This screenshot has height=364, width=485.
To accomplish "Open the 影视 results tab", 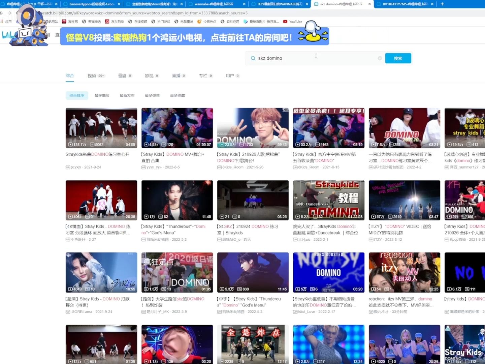I will [x=152, y=75].
